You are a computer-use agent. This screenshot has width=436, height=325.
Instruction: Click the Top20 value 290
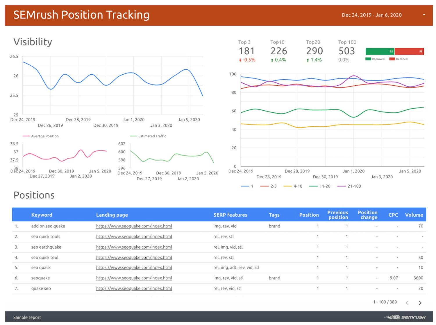coord(315,51)
